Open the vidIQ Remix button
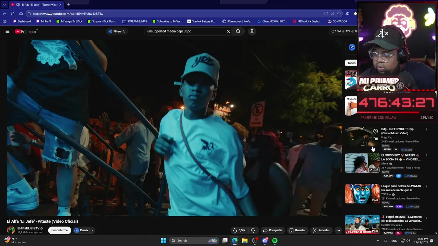Image resolution: width=438 pixels, height=246 pixels. pyautogui.click(x=81, y=230)
